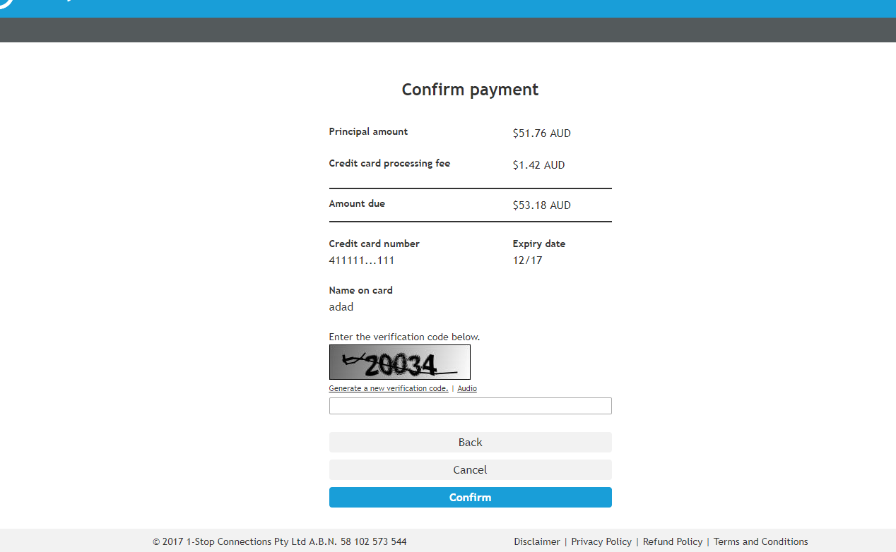The image size is (896, 552).
Task: Click the Confirm payment heading
Action: pos(470,90)
